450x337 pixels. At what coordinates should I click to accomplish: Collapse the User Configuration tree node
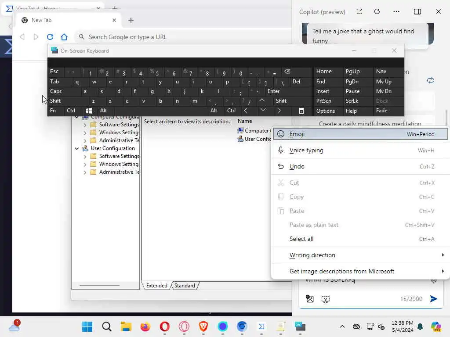[x=76, y=148]
